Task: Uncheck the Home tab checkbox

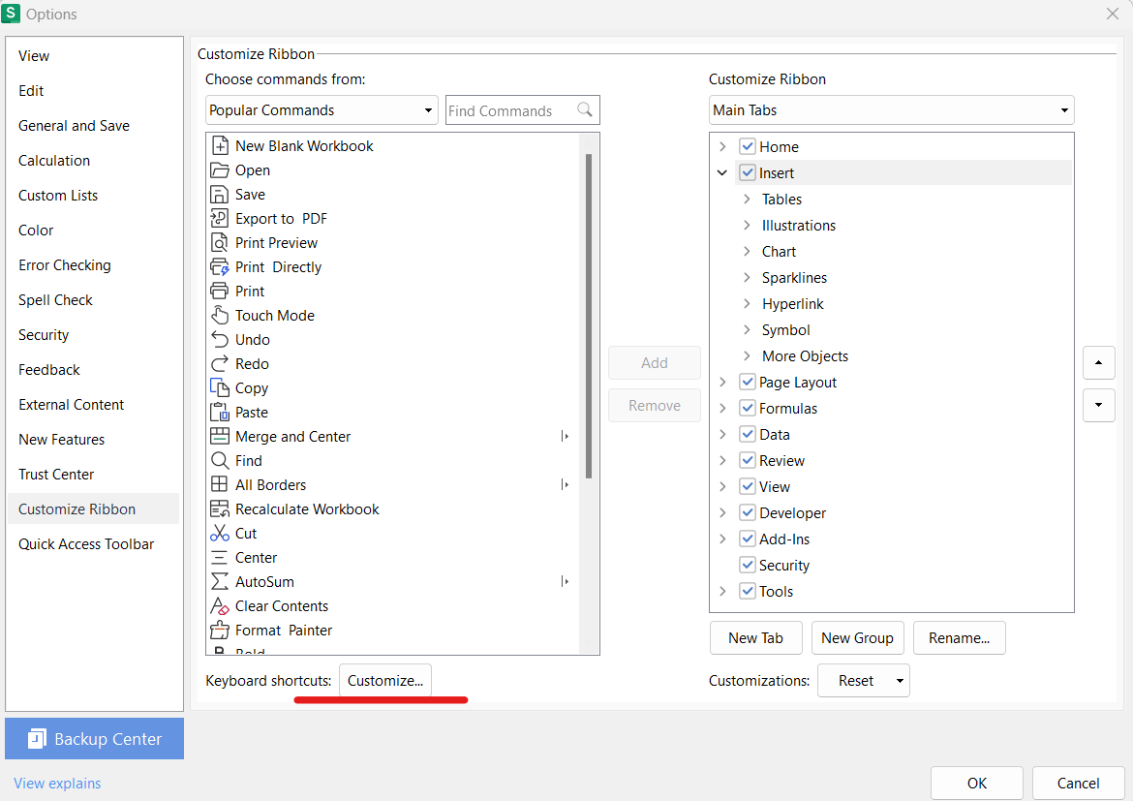Action: pos(747,146)
